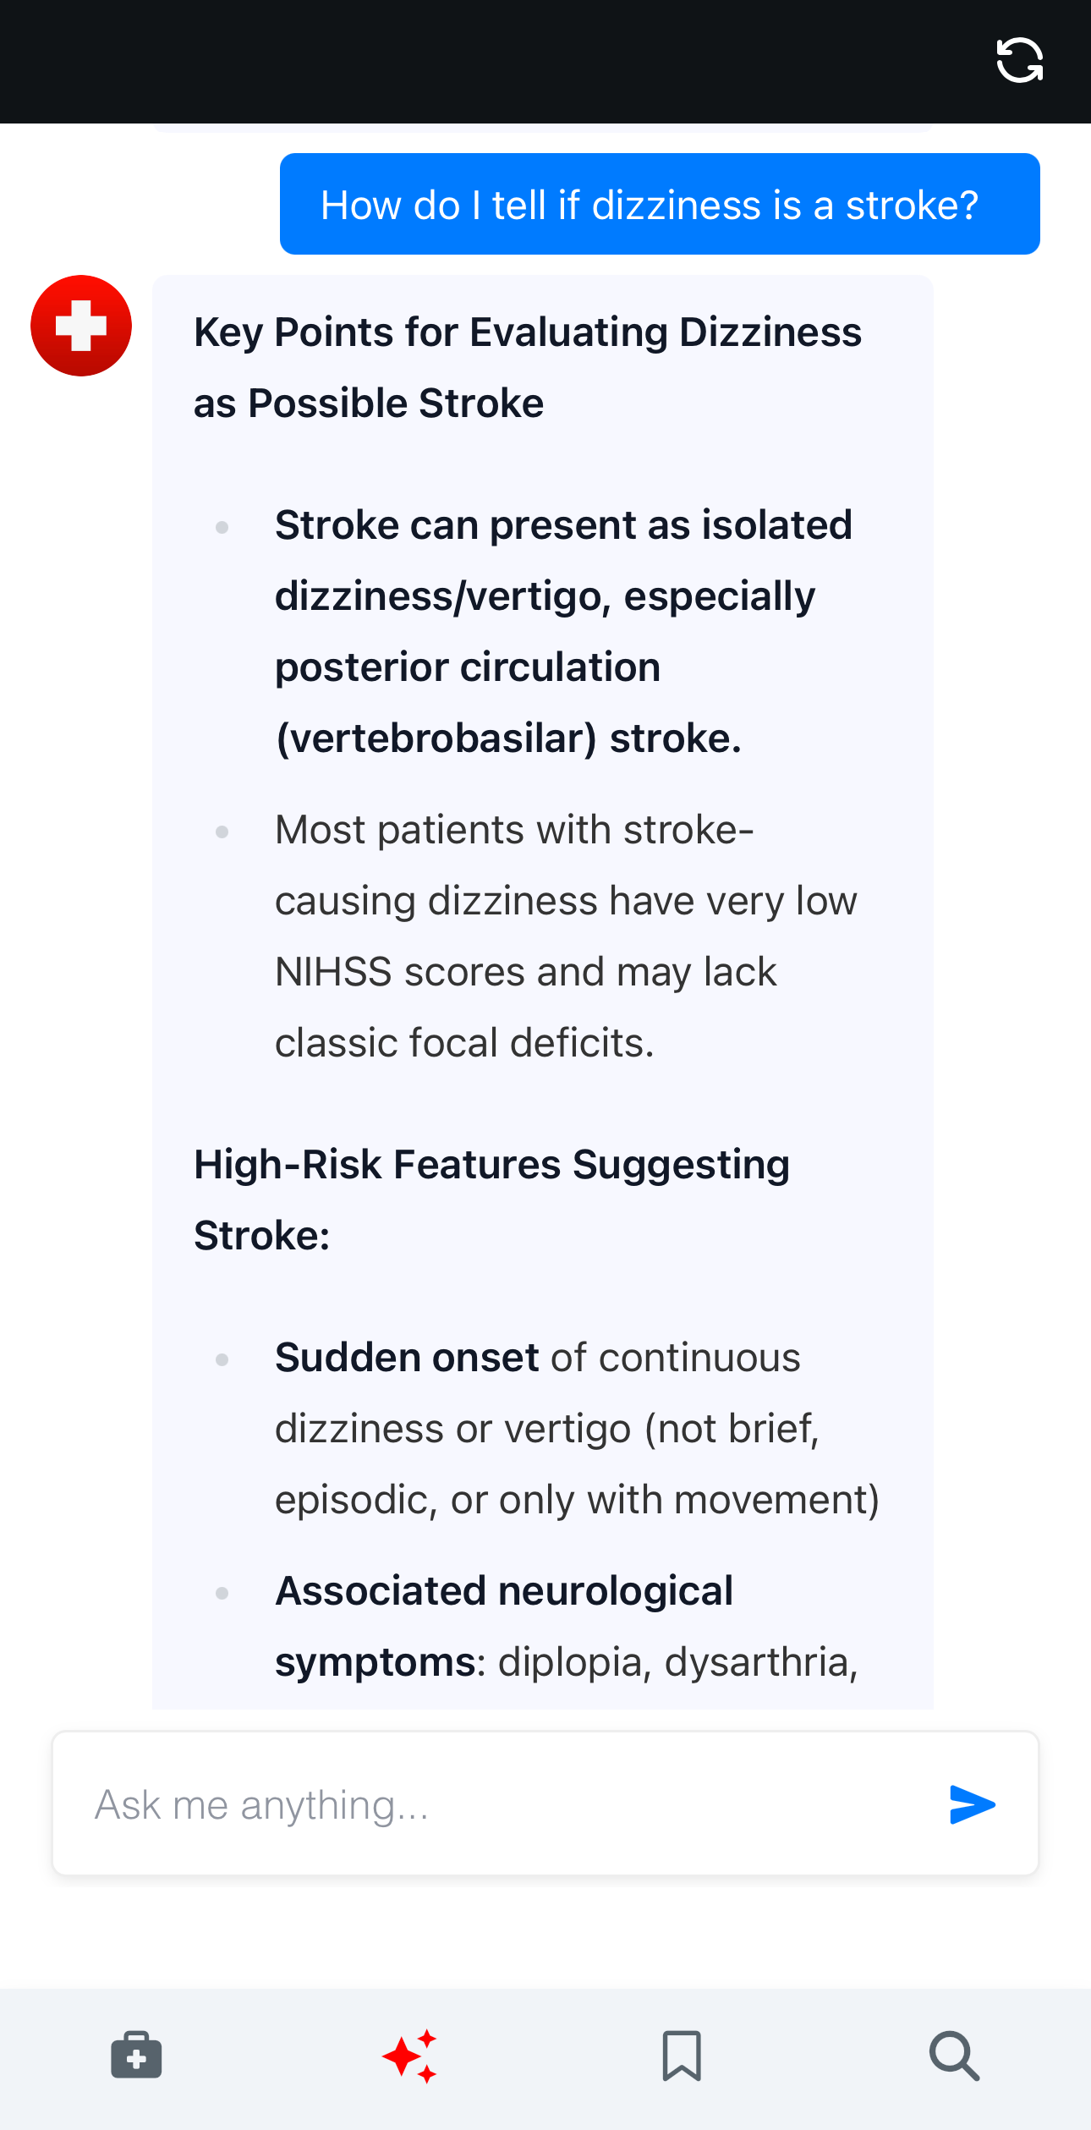Tap the "(vertebrobasilar) stroke." line
This screenshot has width=1091, height=2130.
coord(508,738)
